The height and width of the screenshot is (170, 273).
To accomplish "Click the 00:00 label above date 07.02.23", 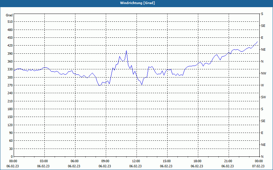I will pyautogui.click(x=258, y=161).
